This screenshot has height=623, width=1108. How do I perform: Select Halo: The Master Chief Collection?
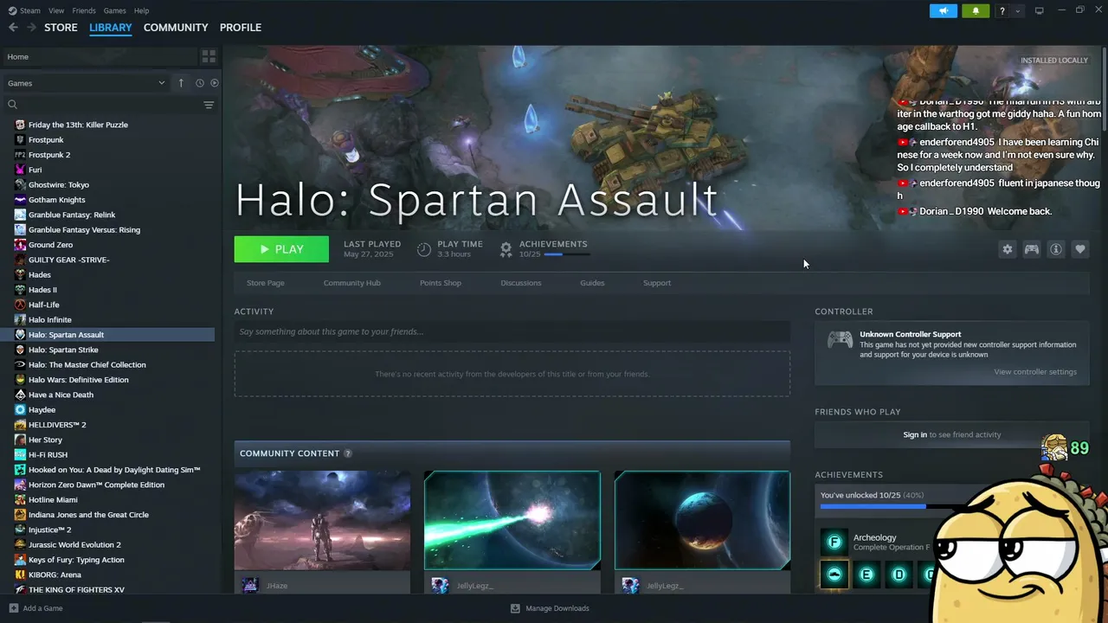107,365
